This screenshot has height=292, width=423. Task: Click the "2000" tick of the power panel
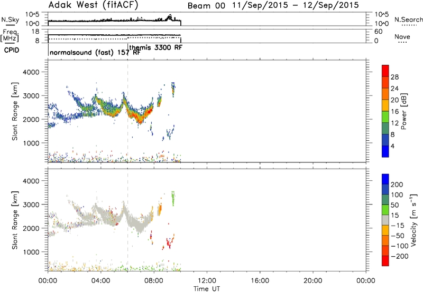[31, 119]
